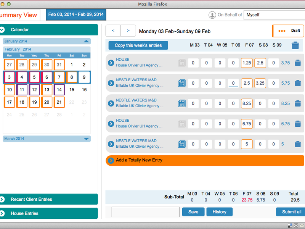Click the F 07 column header

(249, 45)
